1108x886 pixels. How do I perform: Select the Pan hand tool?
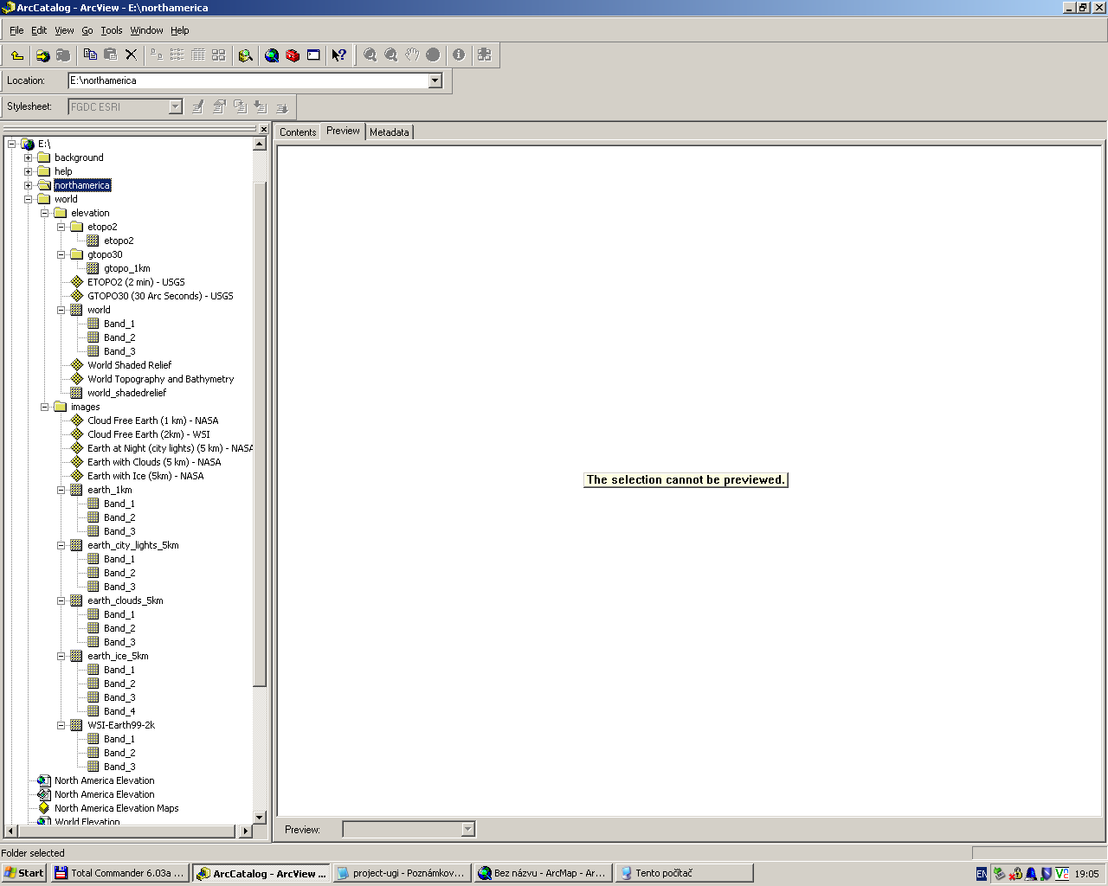(412, 55)
